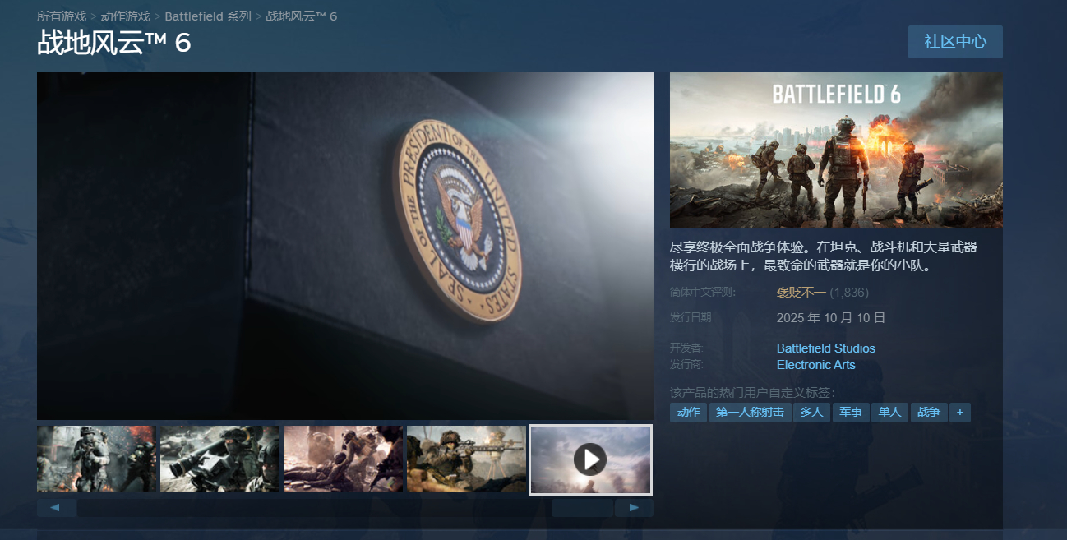Select thumbnail of soldier aiming rifle near explosion
The height and width of the screenshot is (540, 1067).
point(466,459)
